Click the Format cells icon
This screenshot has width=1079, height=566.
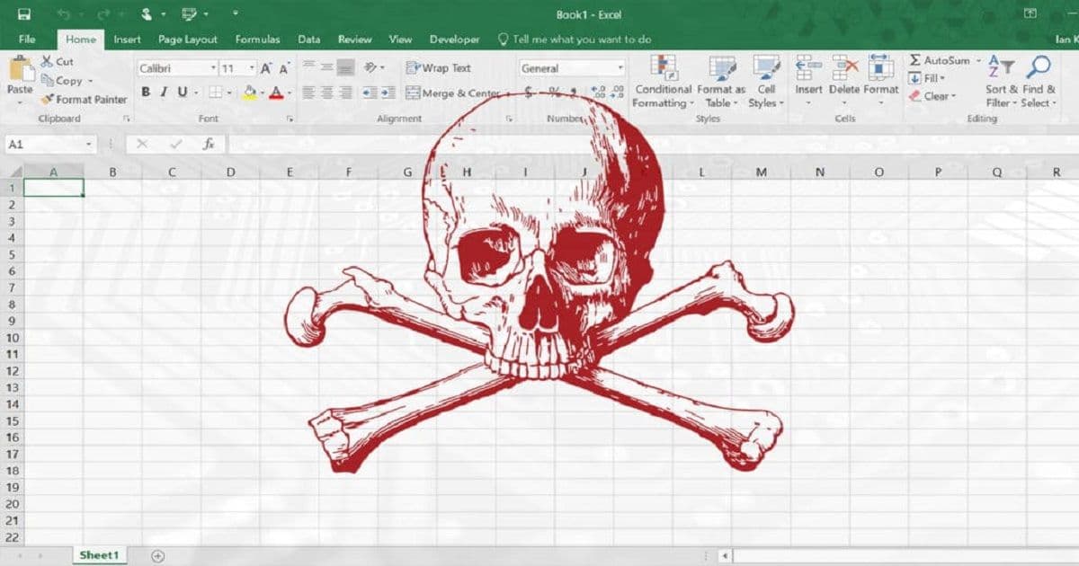pyautogui.click(x=881, y=68)
